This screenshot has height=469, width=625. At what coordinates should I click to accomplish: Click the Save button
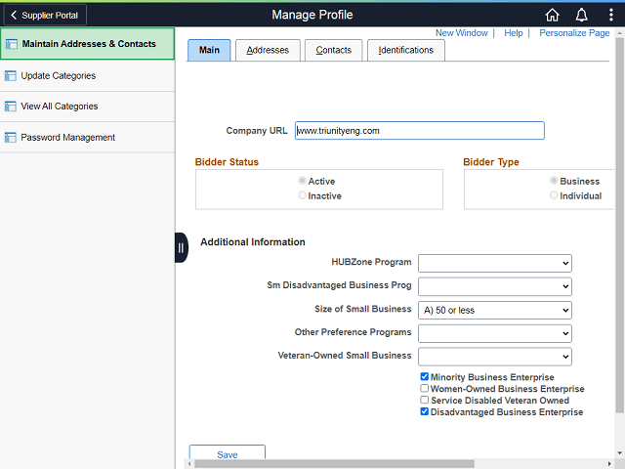228,453
